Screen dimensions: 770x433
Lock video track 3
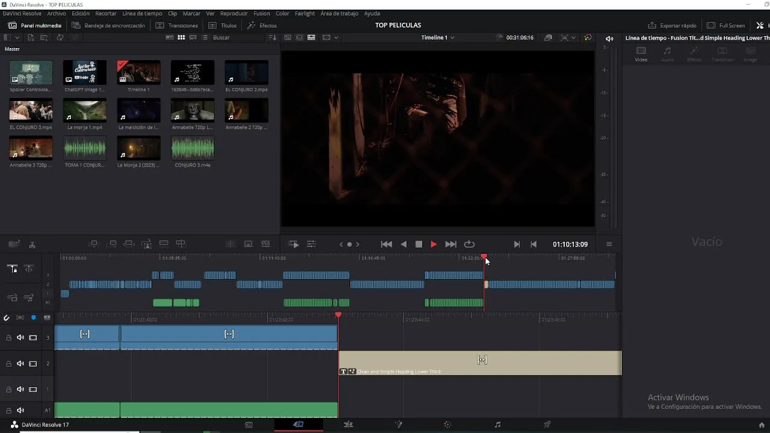(8, 337)
